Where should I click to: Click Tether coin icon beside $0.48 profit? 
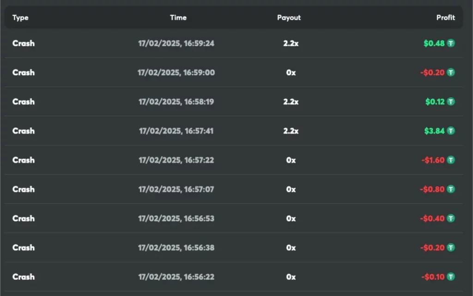(451, 43)
